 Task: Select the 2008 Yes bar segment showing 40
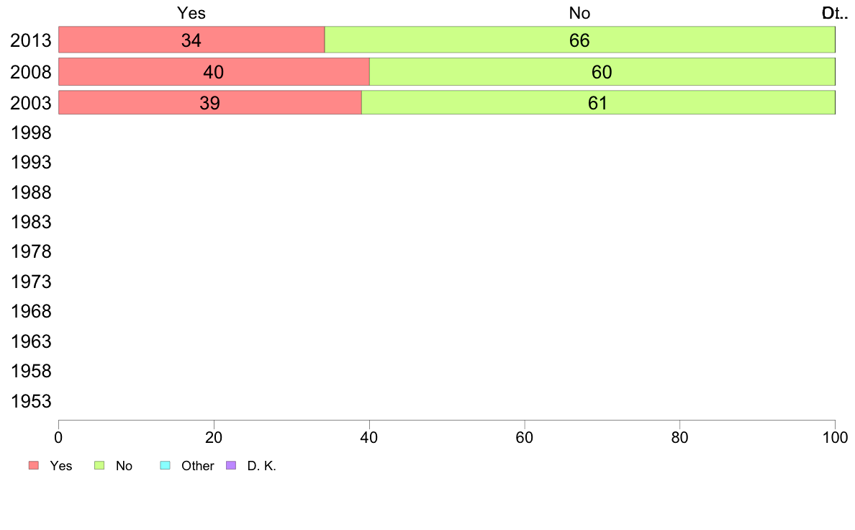(x=214, y=71)
